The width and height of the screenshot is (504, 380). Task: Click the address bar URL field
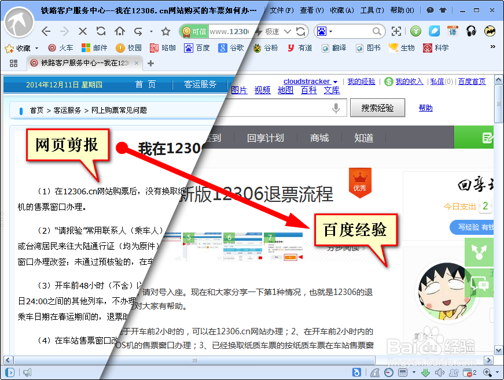(x=229, y=31)
